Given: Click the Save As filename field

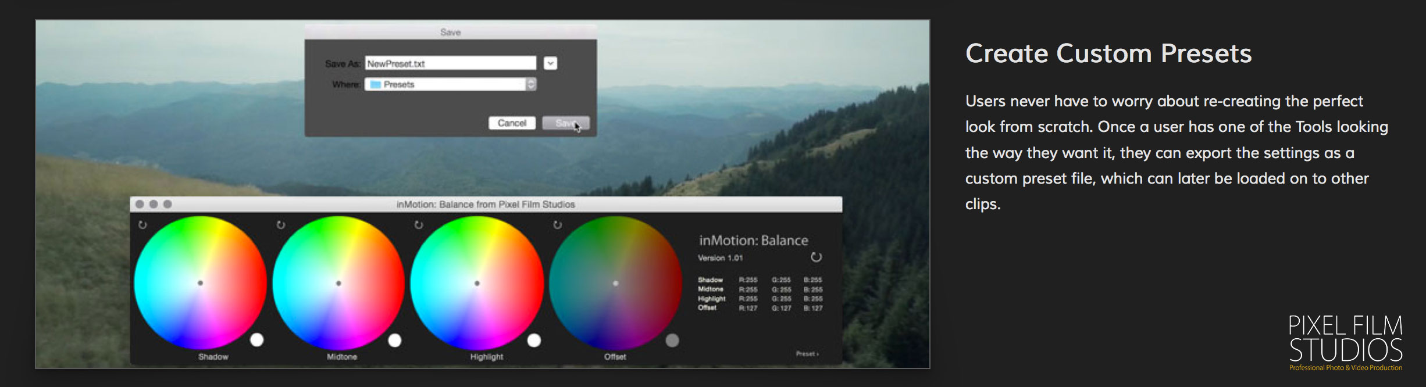Looking at the screenshot, I should [451, 63].
